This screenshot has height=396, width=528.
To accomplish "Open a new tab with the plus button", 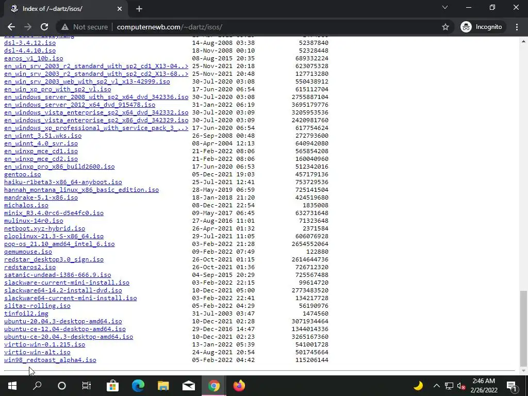I will point(139,9).
